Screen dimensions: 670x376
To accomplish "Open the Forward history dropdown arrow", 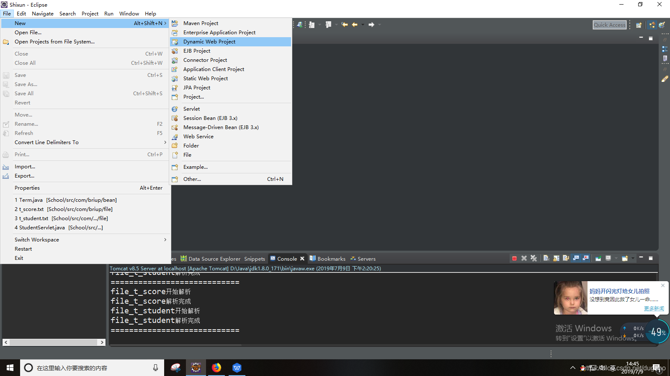I will (x=379, y=25).
